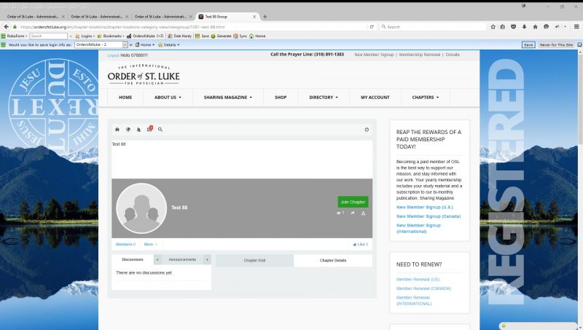Image resolution: width=583 pixels, height=330 pixels.
Task: Click the Like 0 thumbs-up button
Action: click(360, 244)
